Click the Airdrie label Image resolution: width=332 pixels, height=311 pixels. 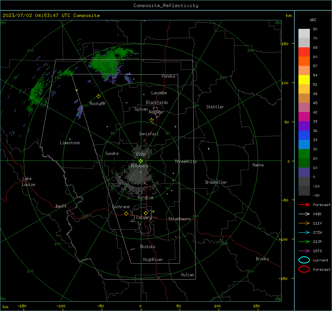point(145,197)
